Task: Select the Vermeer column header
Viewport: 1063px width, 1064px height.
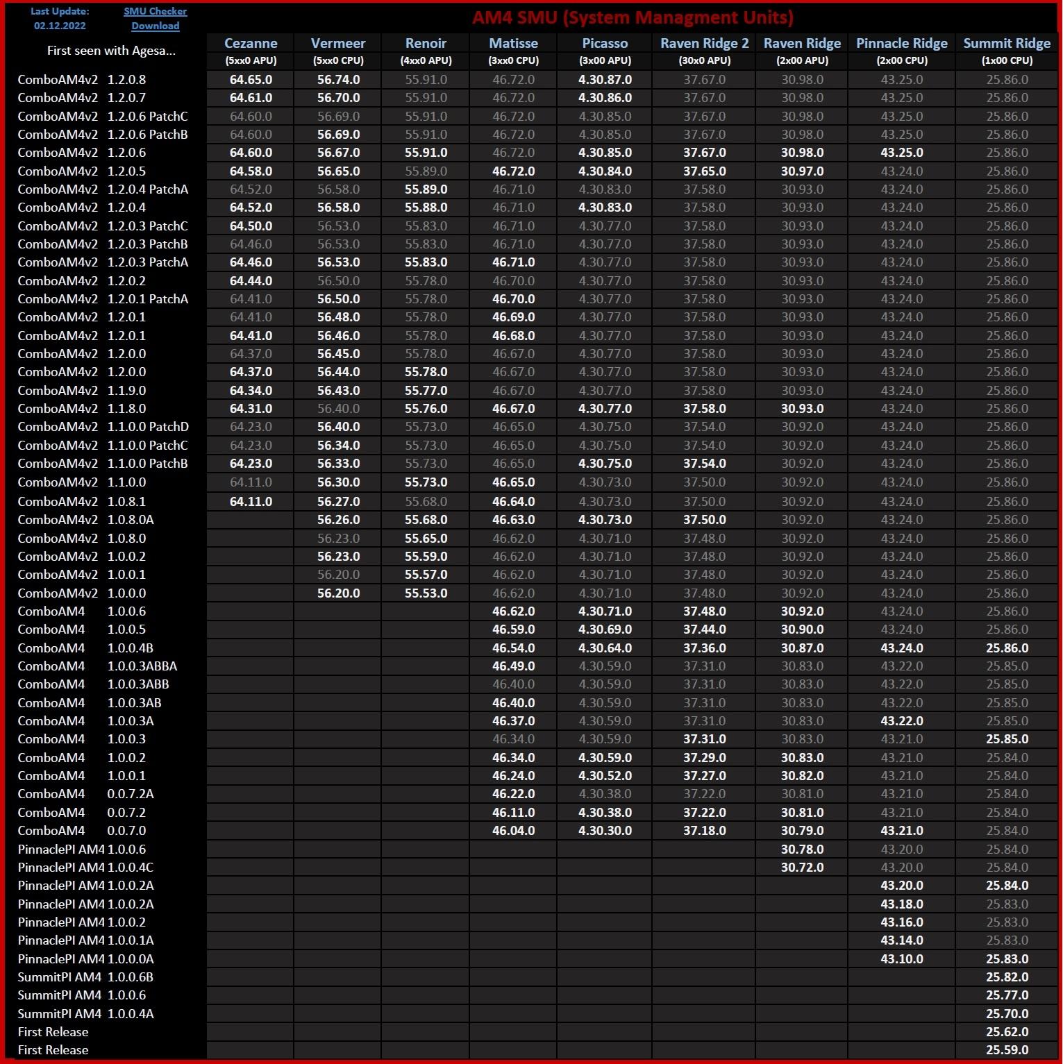Action: (338, 43)
